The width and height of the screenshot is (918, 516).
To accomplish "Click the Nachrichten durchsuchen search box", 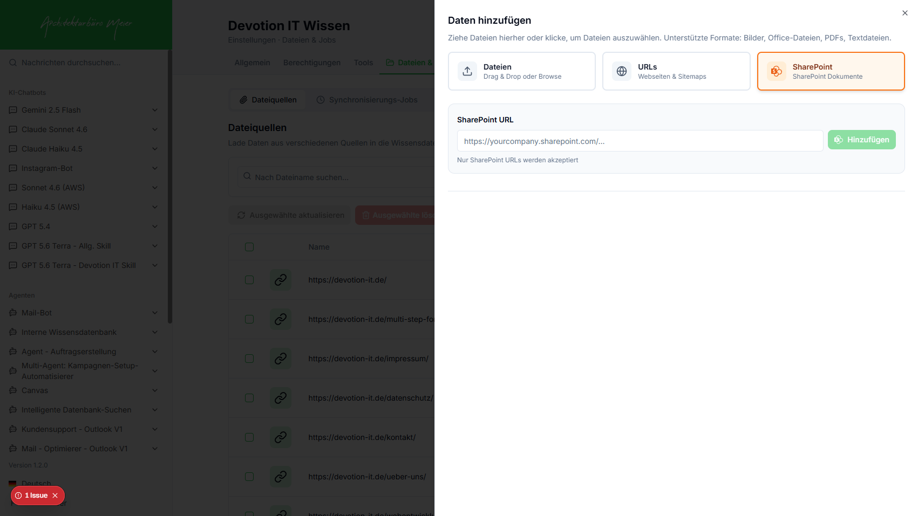I will pos(84,63).
